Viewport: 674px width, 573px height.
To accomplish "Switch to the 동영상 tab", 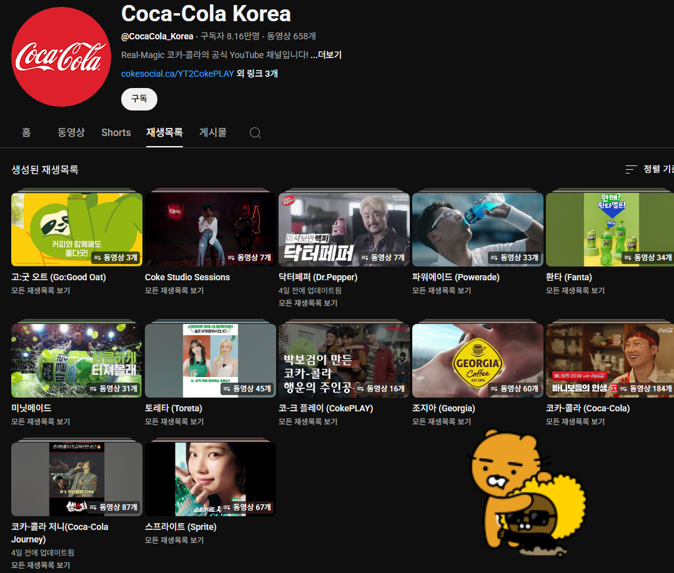I will coord(71,132).
